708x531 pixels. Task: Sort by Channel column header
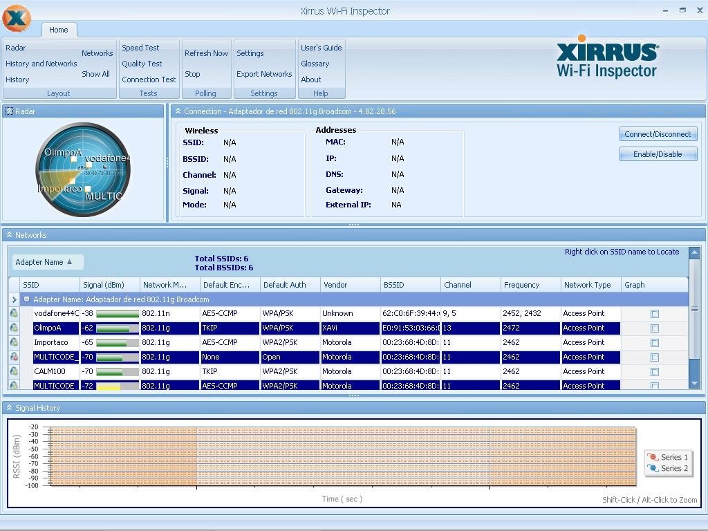click(470, 285)
